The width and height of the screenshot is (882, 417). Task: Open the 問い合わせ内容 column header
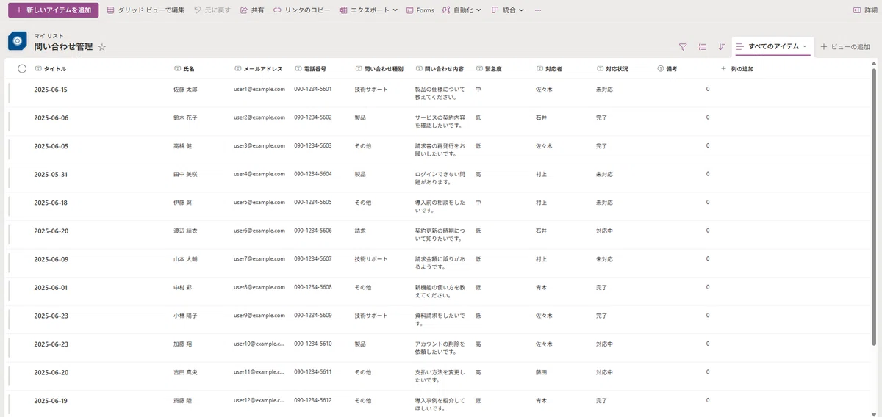click(439, 69)
